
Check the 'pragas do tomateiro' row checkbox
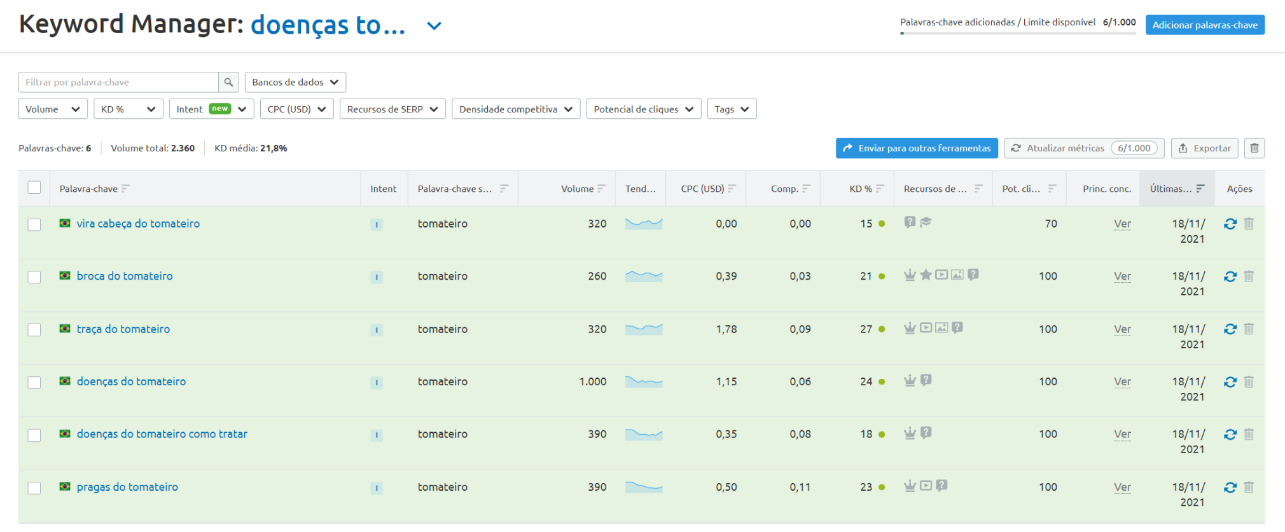coord(34,488)
